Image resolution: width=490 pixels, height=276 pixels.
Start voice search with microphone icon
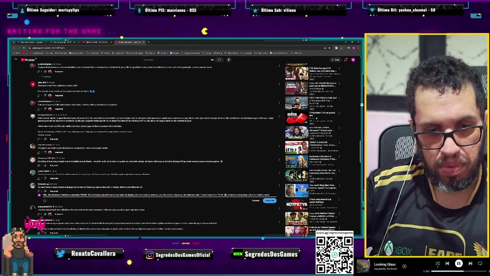[229, 59]
